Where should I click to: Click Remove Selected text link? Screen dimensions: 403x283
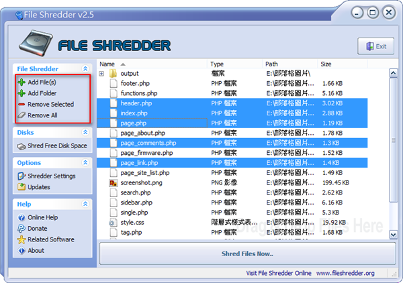click(x=50, y=104)
